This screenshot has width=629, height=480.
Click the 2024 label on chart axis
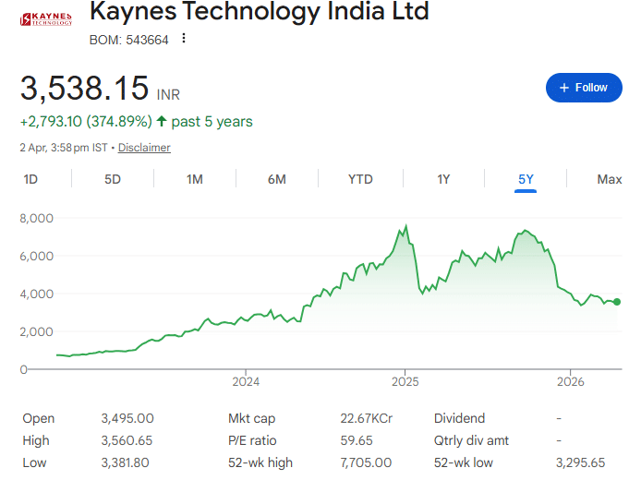[246, 381]
